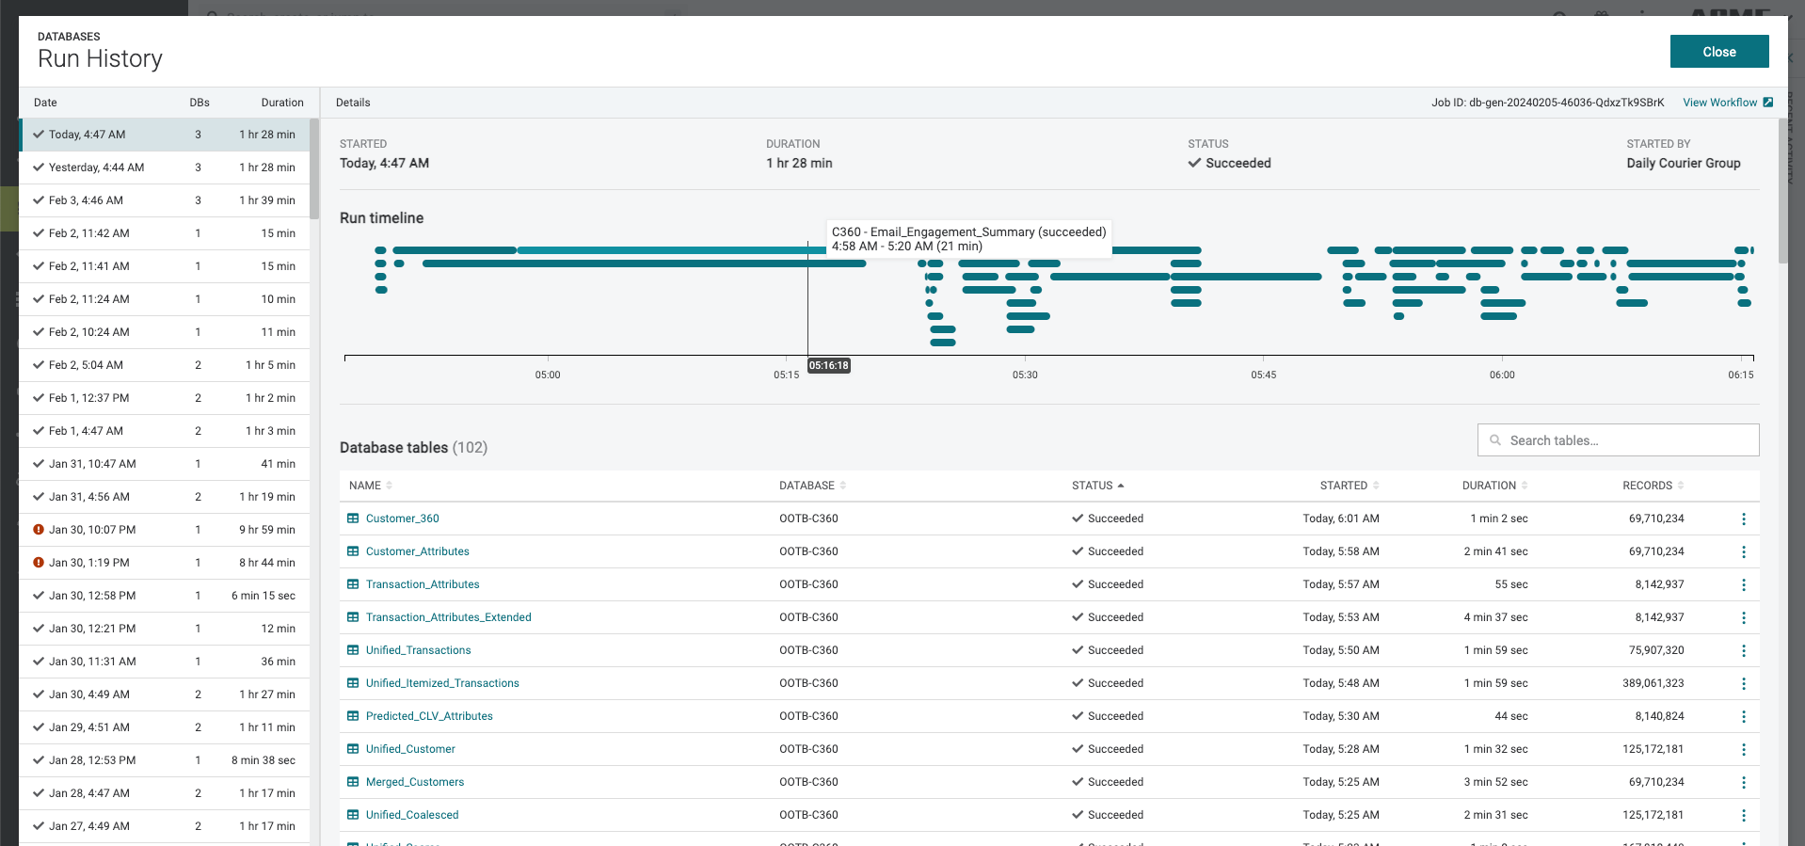
Task: Click the table icon beside Customer_Attributes
Action: 353,551
